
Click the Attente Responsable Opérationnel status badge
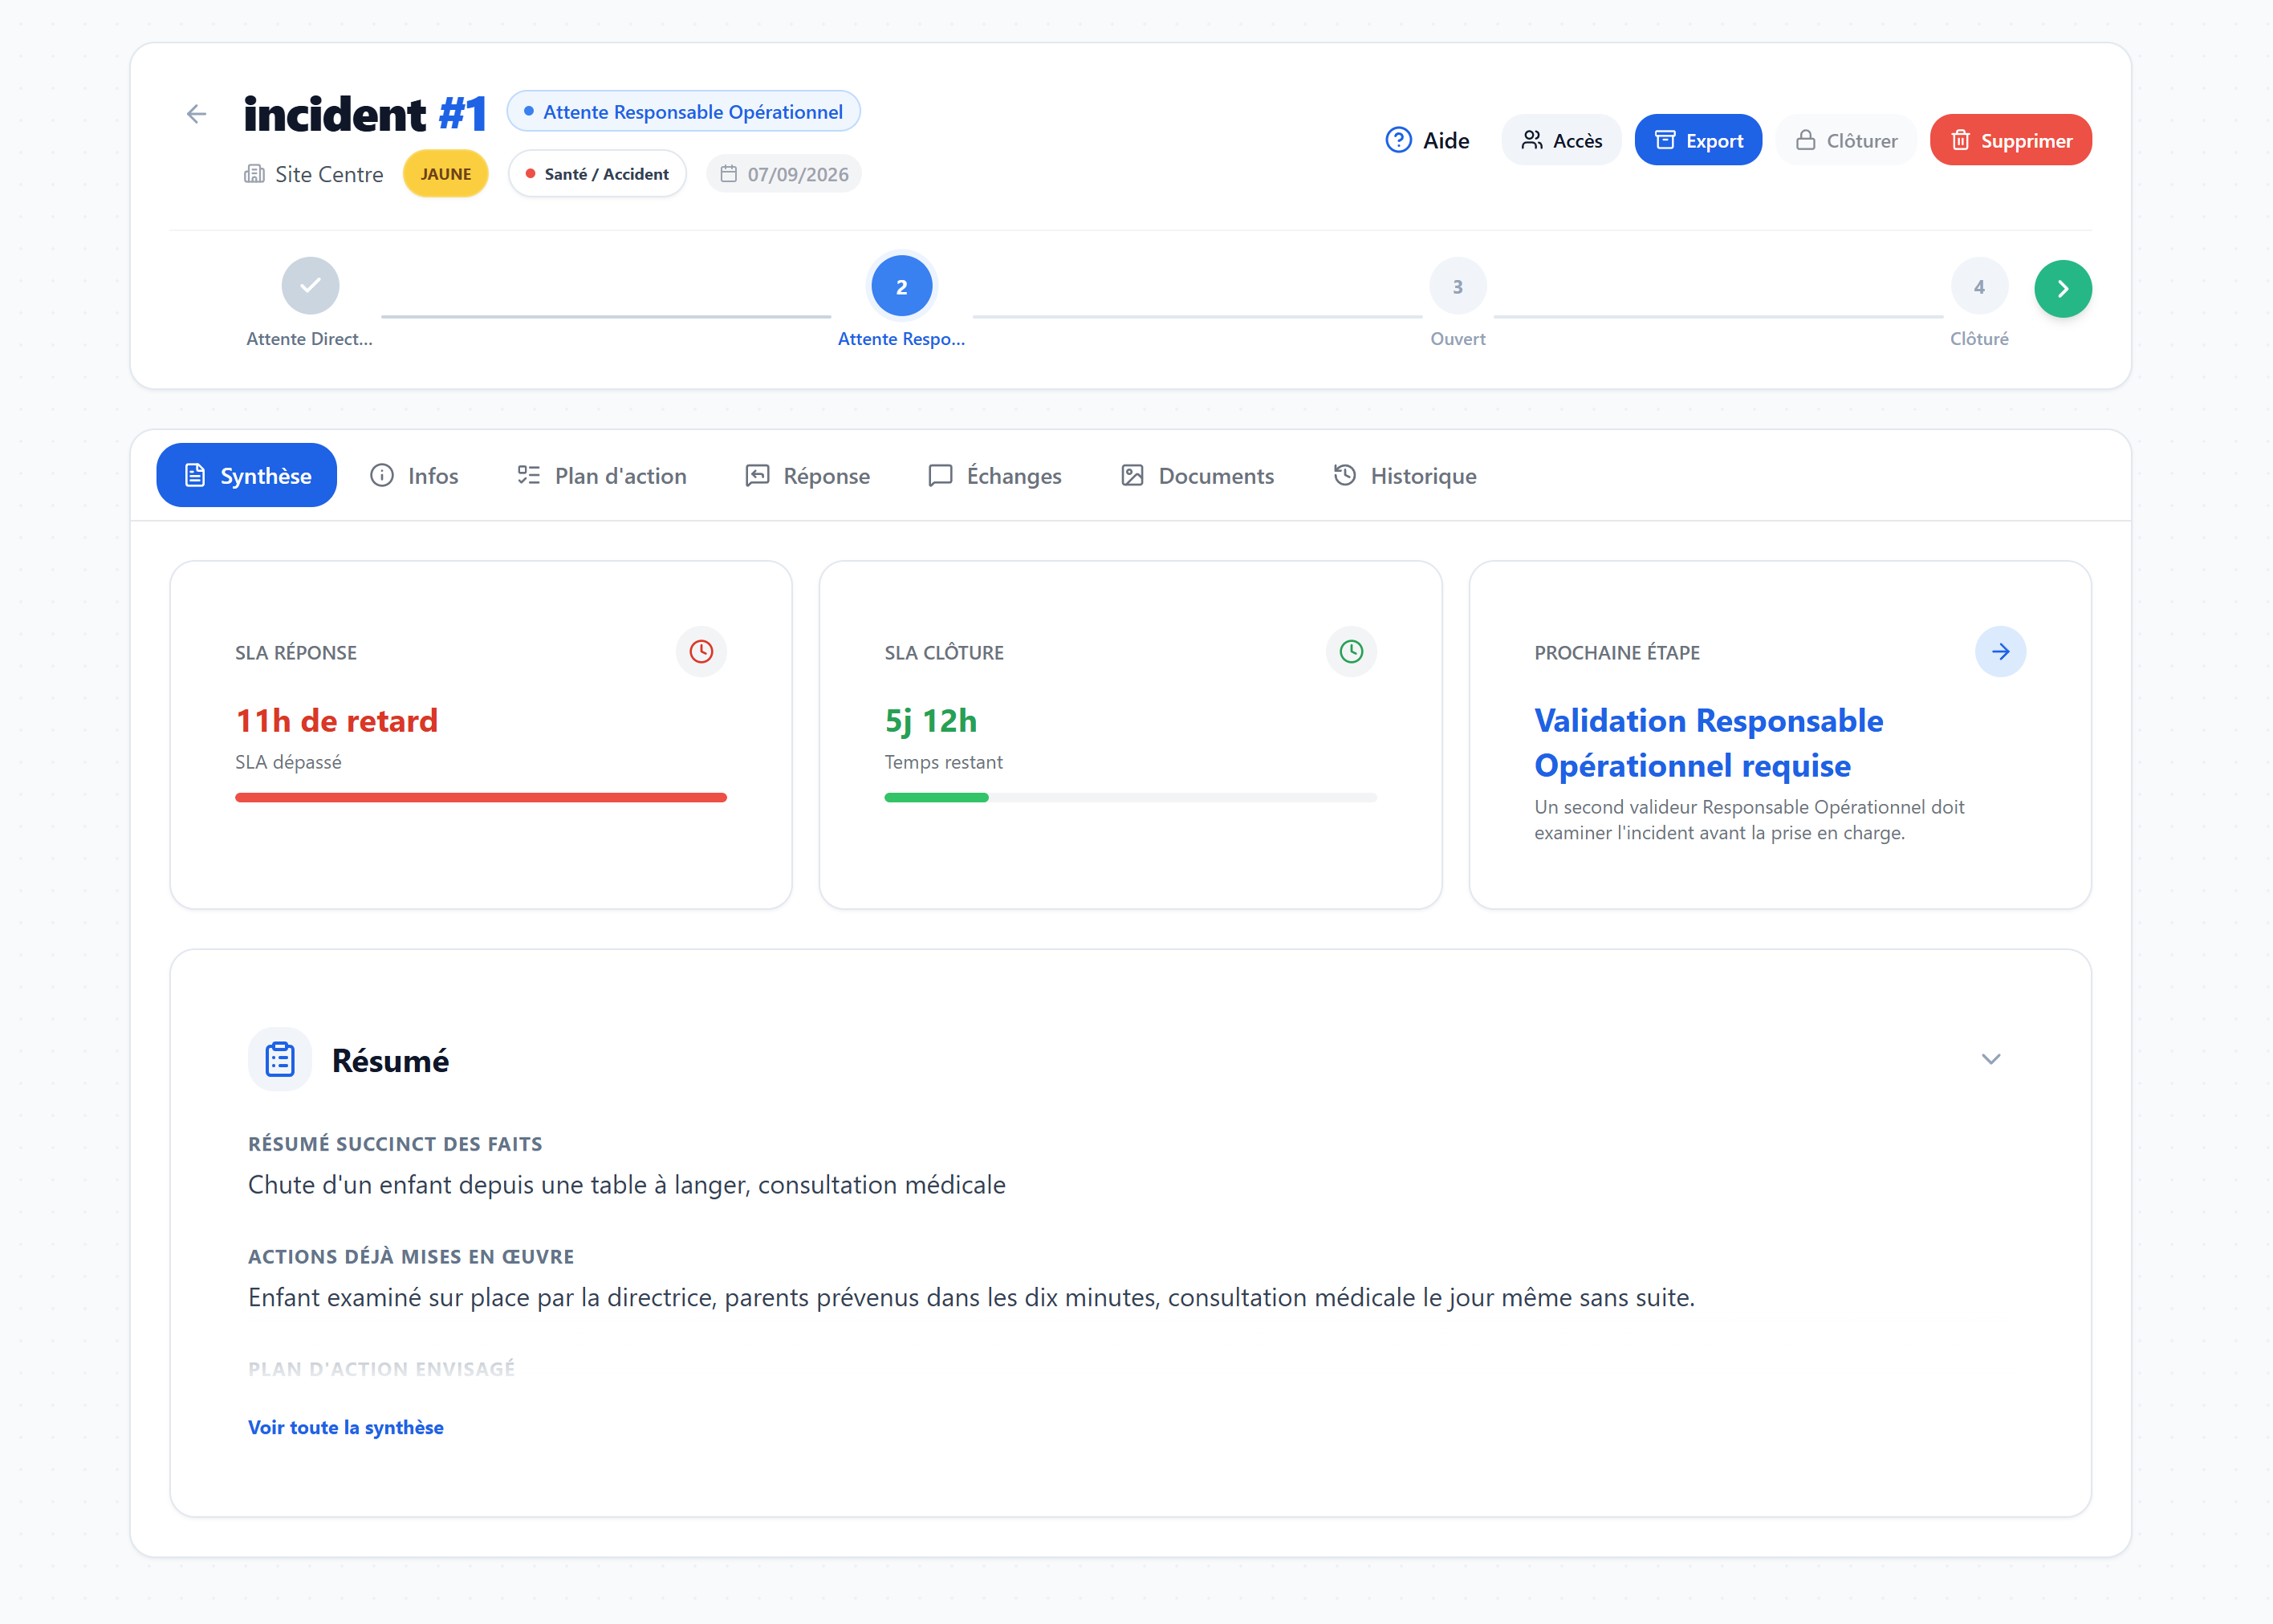(x=683, y=112)
